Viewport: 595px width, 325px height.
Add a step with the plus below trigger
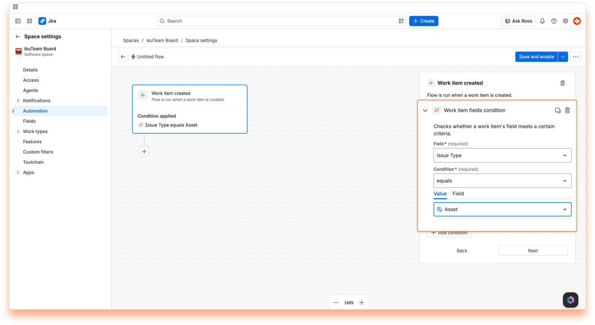click(x=144, y=152)
